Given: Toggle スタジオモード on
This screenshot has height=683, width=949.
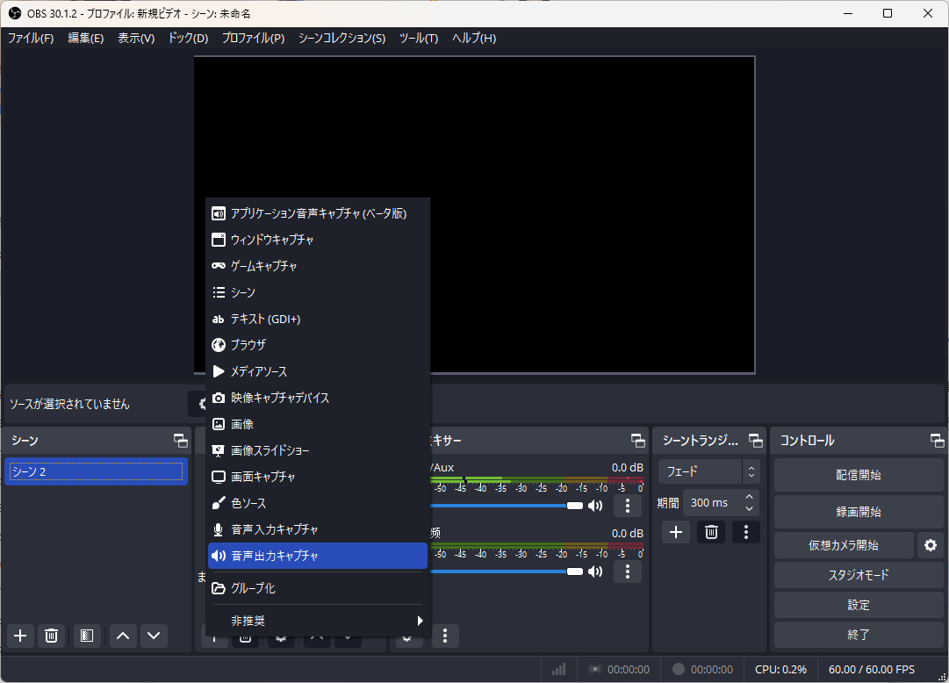Looking at the screenshot, I should click(x=859, y=575).
